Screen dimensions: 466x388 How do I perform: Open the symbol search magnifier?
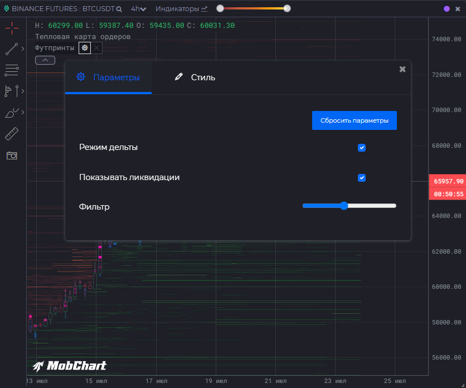tap(119, 9)
